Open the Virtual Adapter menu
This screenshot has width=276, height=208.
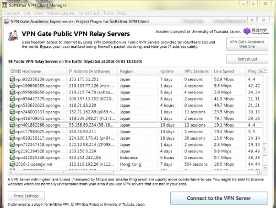(61, 13)
